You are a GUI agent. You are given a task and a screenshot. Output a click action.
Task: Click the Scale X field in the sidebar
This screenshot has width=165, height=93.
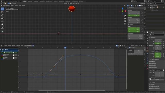tap(134, 28)
